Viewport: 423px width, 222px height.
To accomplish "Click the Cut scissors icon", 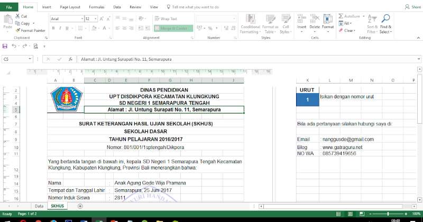I will click(x=18, y=16).
